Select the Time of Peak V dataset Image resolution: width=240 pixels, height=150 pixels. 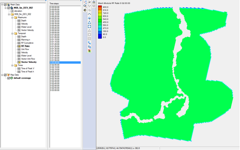pyautogui.click(x=28, y=68)
